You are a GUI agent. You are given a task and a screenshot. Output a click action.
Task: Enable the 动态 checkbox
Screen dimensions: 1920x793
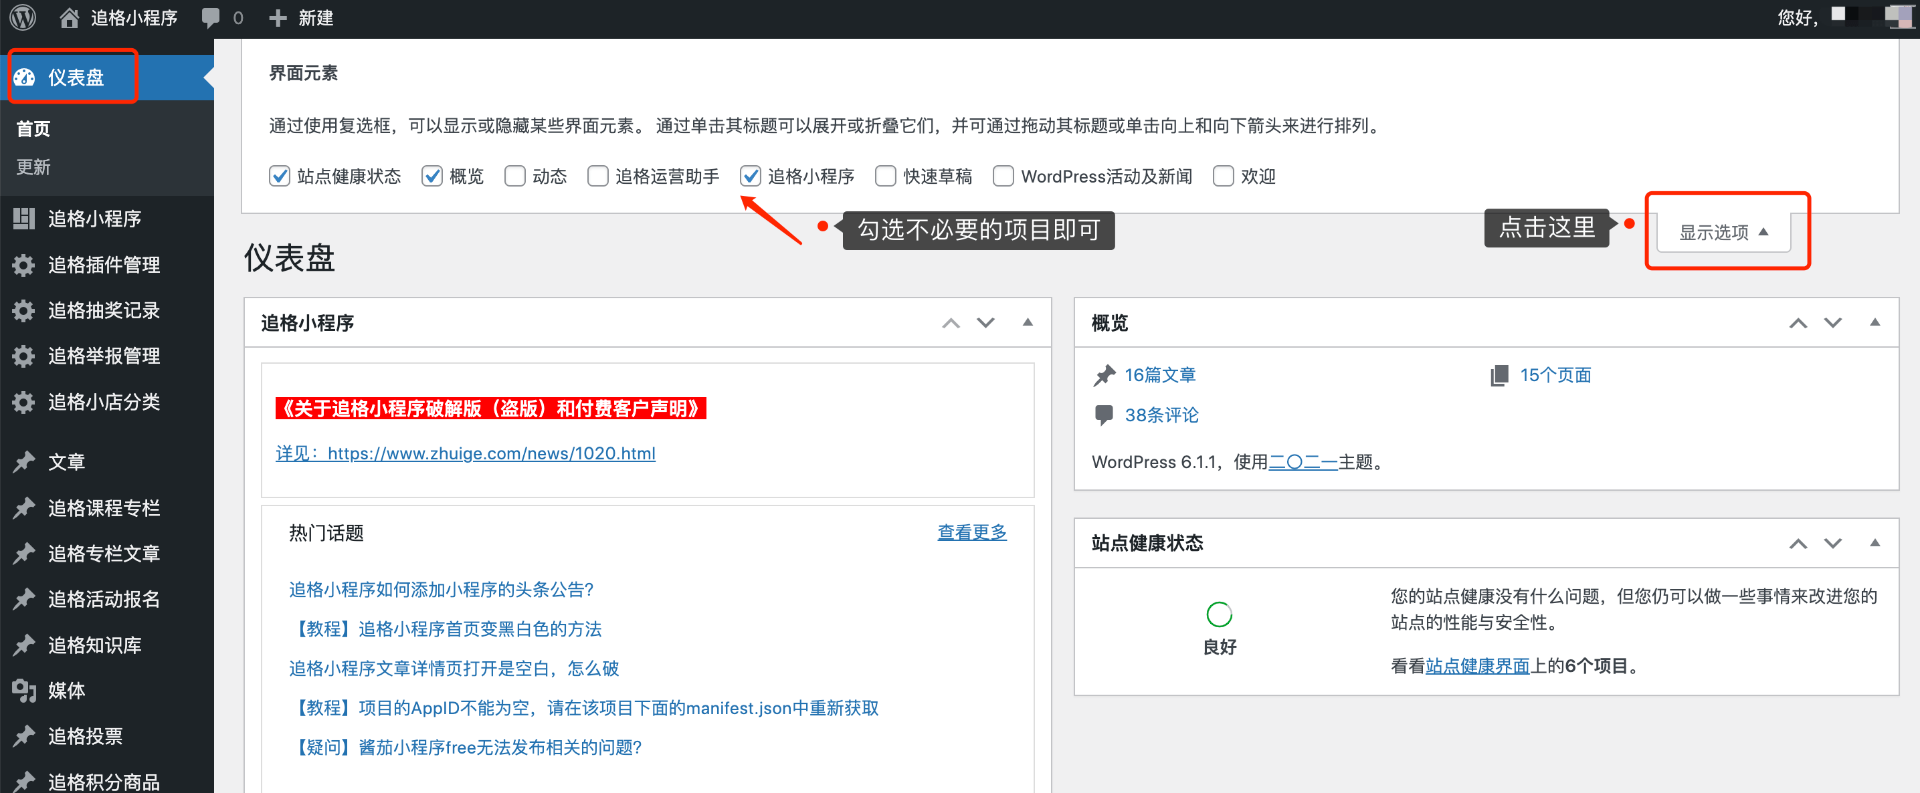515,177
